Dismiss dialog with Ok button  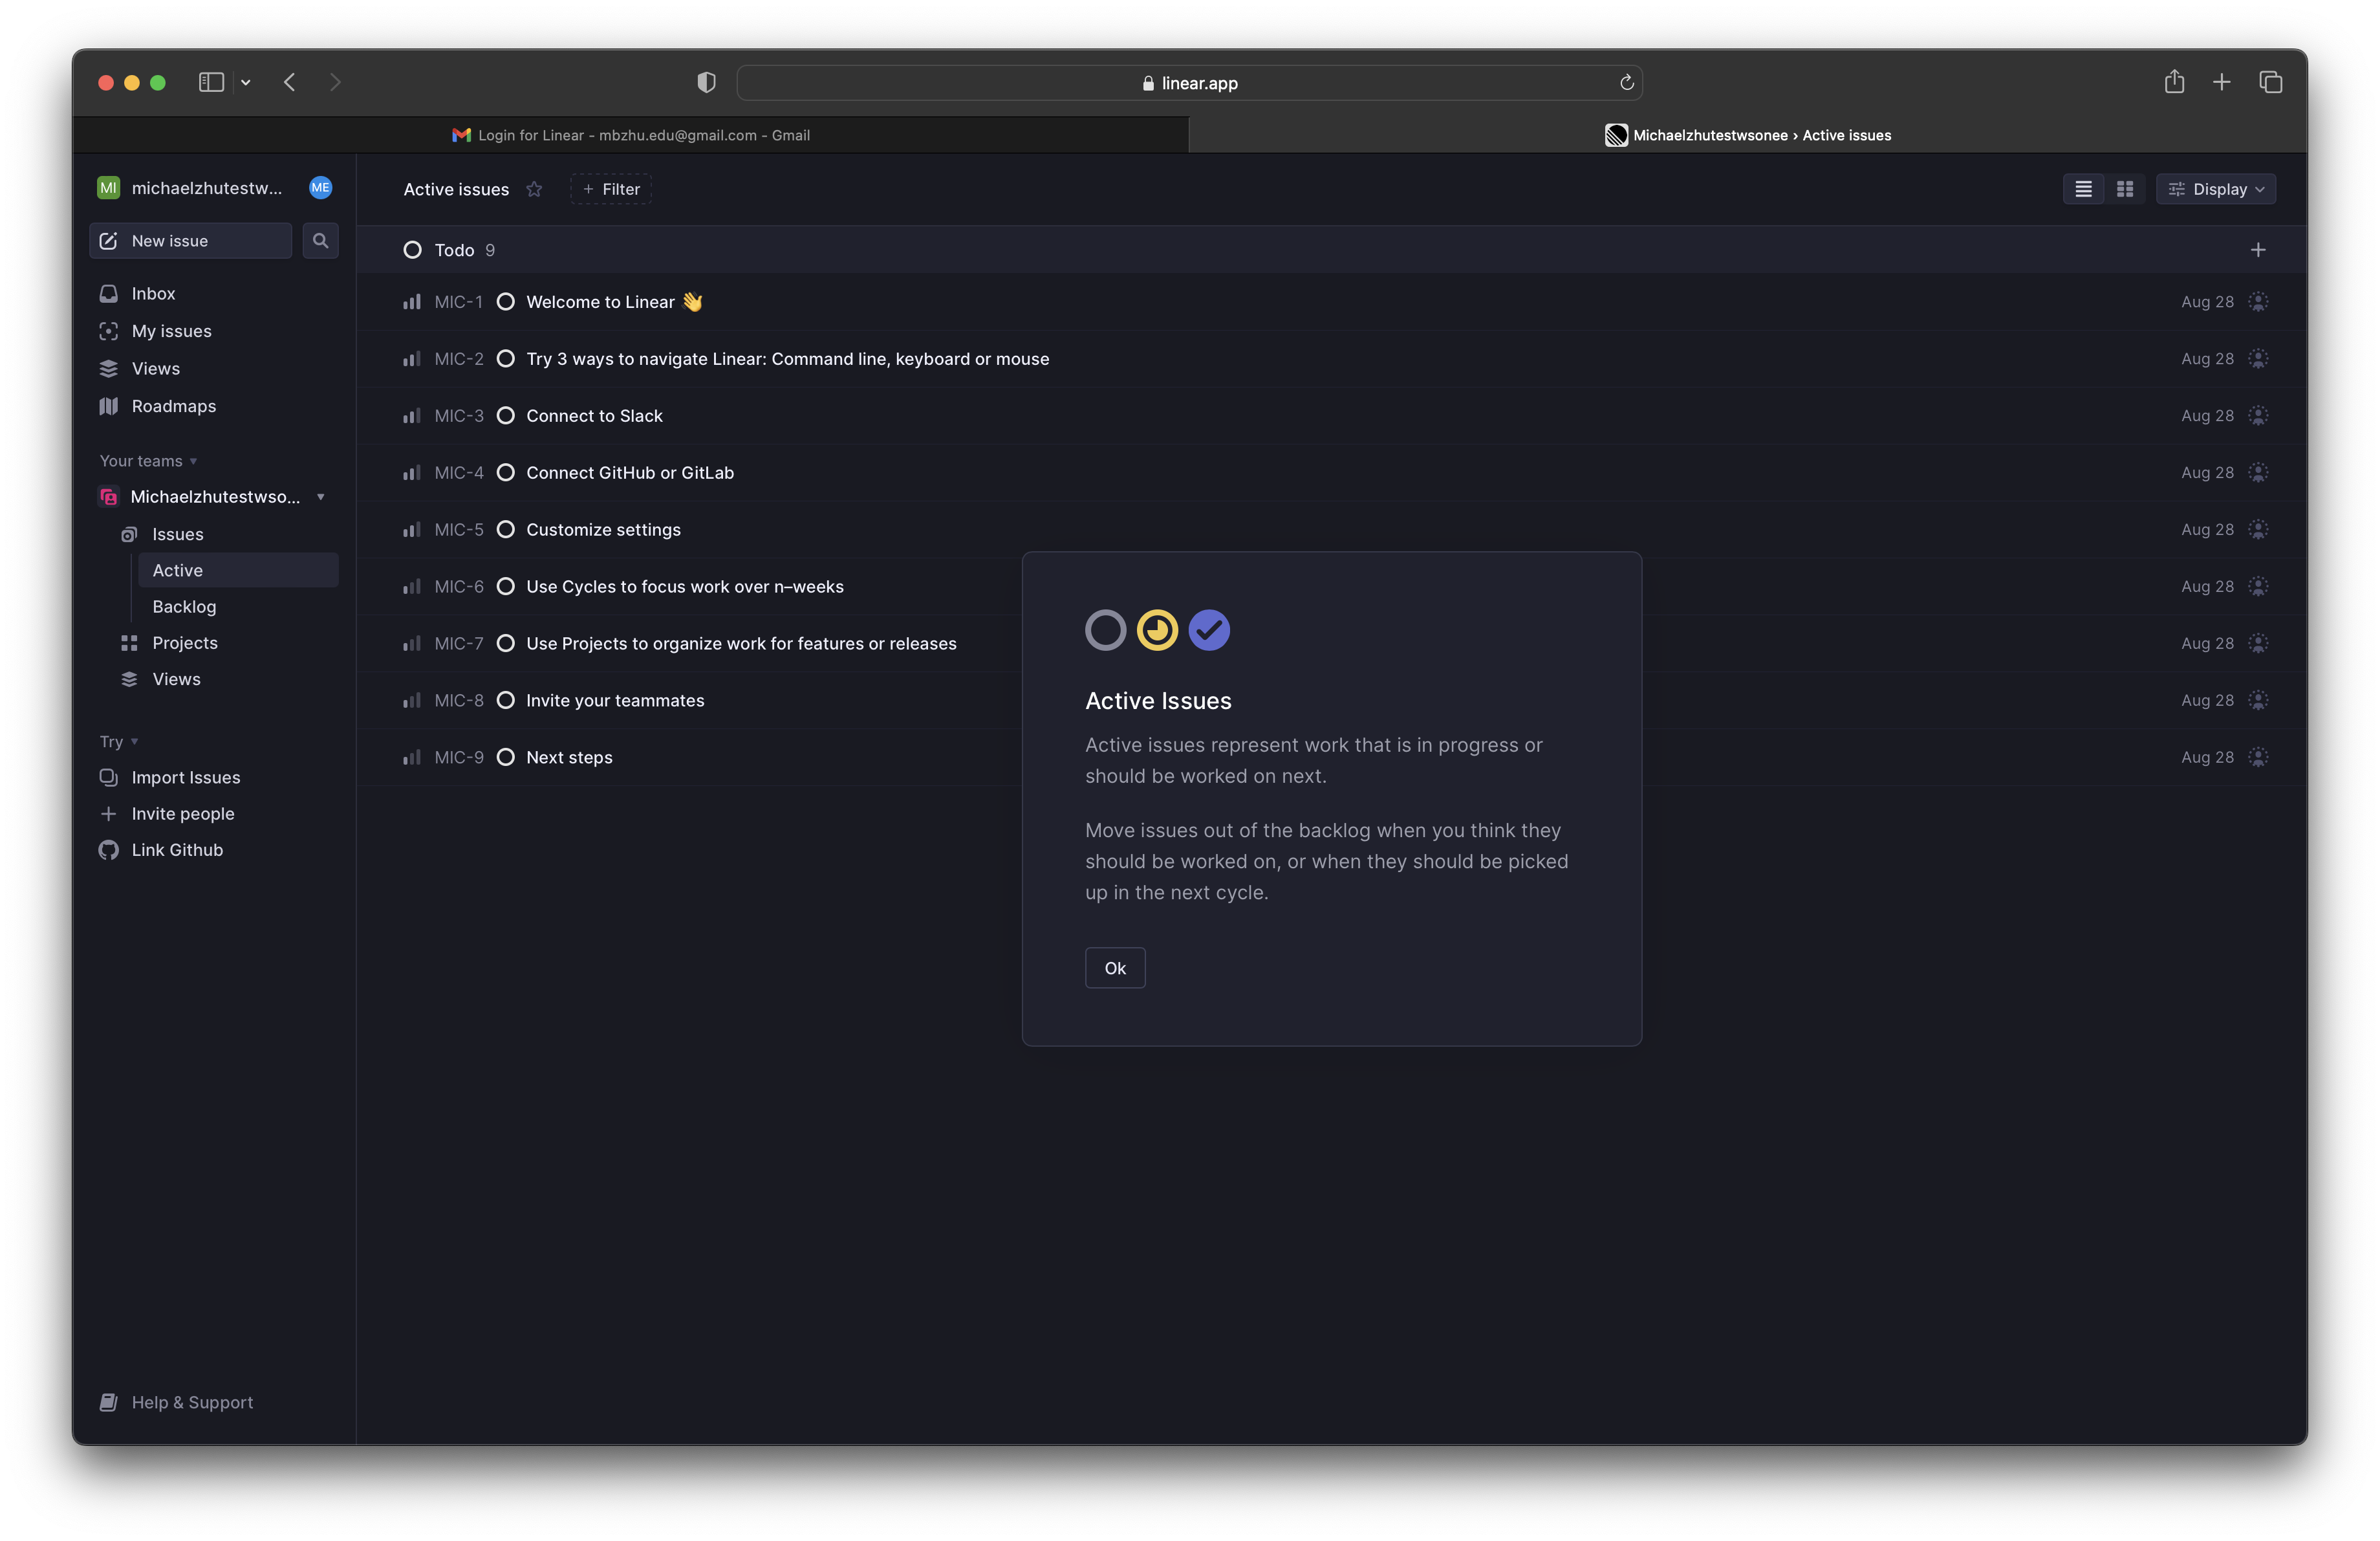pyautogui.click(x=1114, y=968)
